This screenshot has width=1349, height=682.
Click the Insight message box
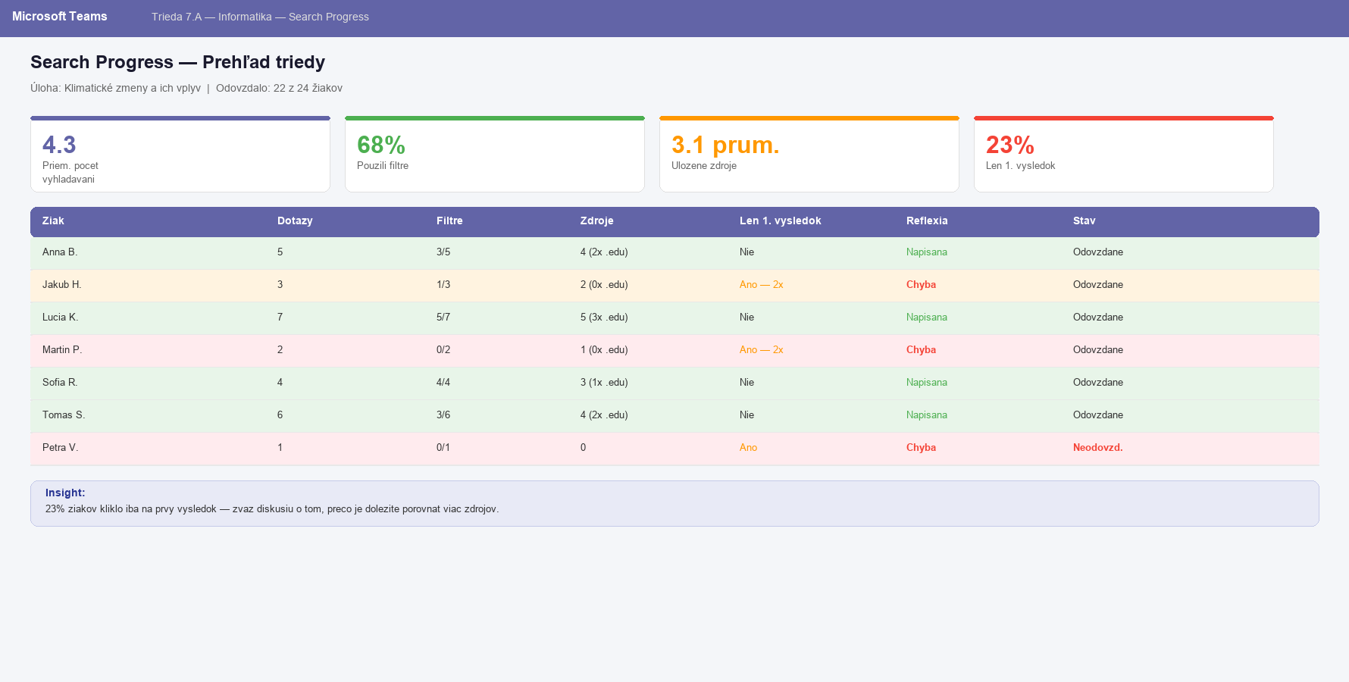674,503
